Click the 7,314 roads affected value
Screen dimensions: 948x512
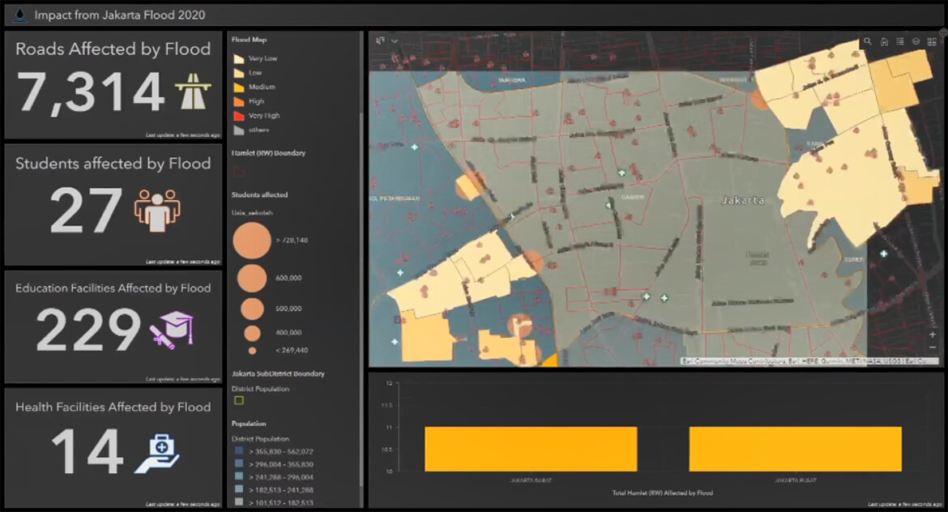pos(91,92)
